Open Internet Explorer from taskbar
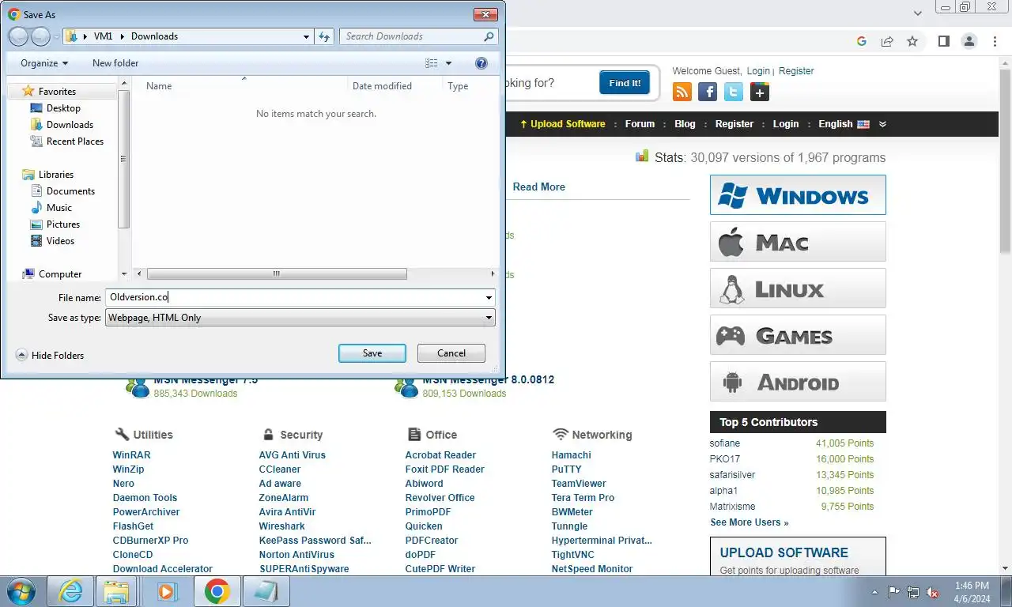 (x=70, y=591)
